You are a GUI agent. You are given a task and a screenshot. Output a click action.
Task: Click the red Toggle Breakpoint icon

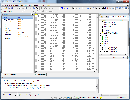click(x=107, y=8)
